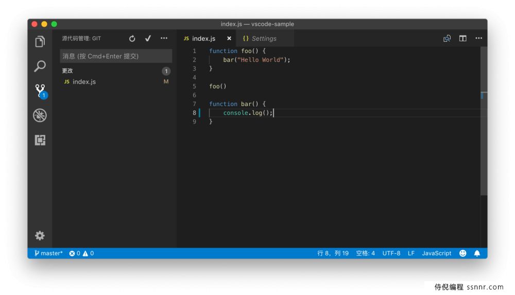Open the Debug view icon
The image size is (515, 295).
[x=40, y=115]
